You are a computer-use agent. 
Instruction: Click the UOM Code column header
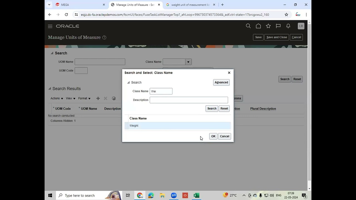[63, 109]
